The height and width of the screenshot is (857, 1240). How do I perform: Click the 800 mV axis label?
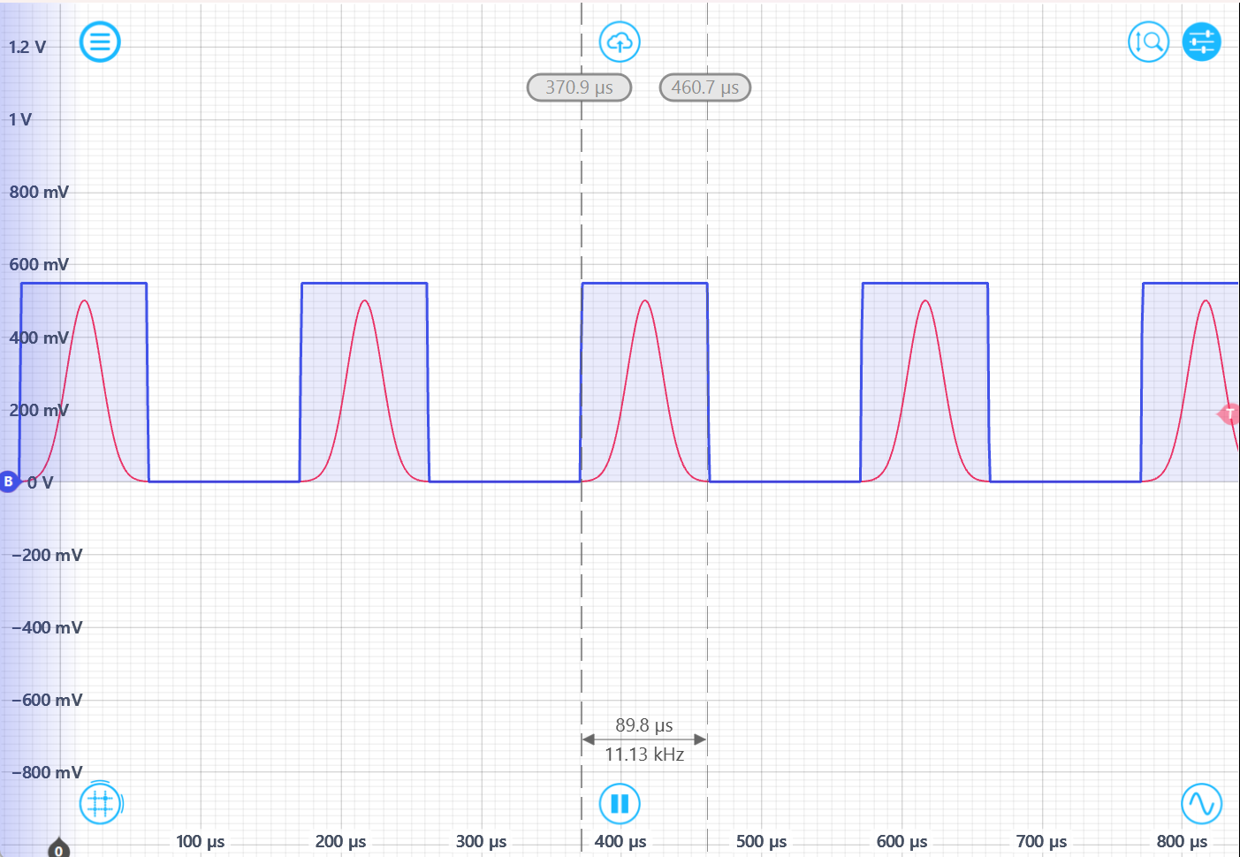pyautogui.click(x=39, y=192)
